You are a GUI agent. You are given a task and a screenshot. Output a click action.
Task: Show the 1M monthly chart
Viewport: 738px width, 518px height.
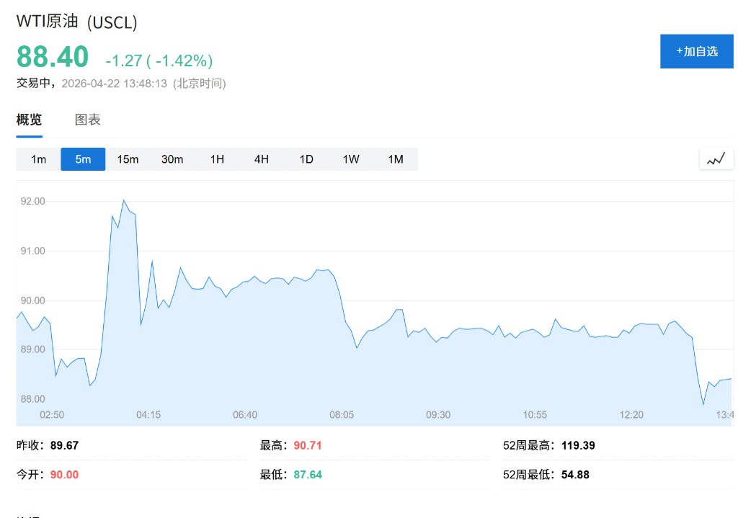[396, 159]
